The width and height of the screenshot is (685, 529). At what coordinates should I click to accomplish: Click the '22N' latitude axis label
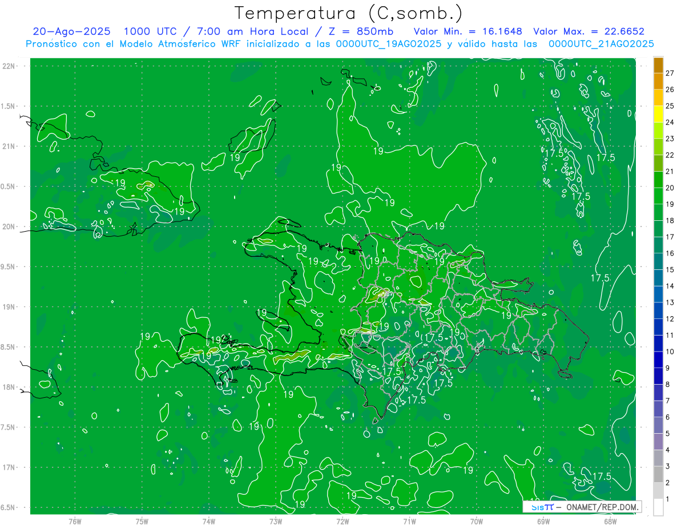point(9,66)
